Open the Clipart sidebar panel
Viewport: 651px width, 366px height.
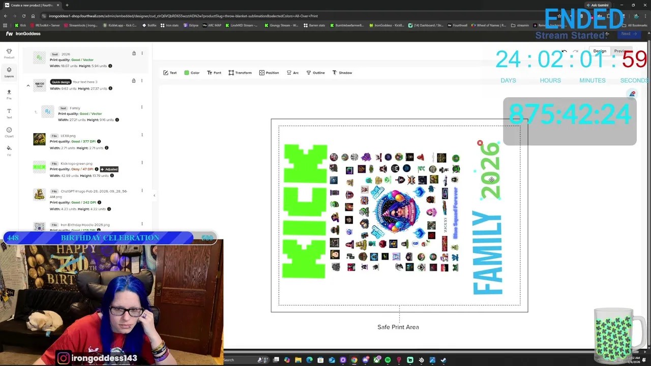click(9, 132)
